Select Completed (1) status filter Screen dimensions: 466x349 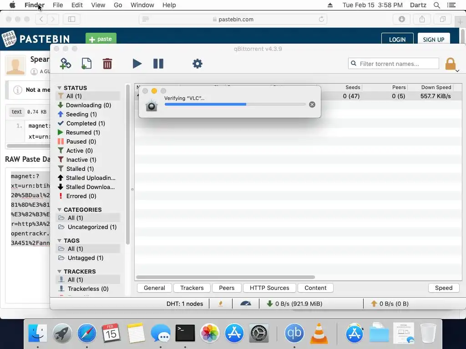pyautogui.click(x=88, y=123)
